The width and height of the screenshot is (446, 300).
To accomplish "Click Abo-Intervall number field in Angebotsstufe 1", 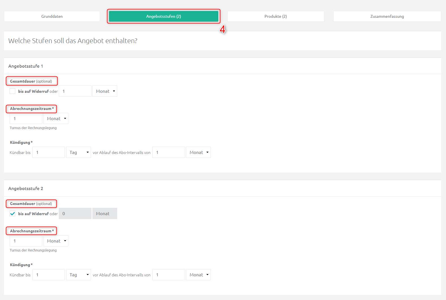I will [x=169, y=152].
